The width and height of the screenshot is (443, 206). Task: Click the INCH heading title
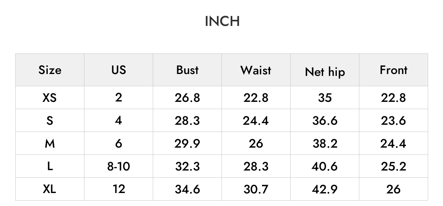pyautogui.click(x=222, y=21)
